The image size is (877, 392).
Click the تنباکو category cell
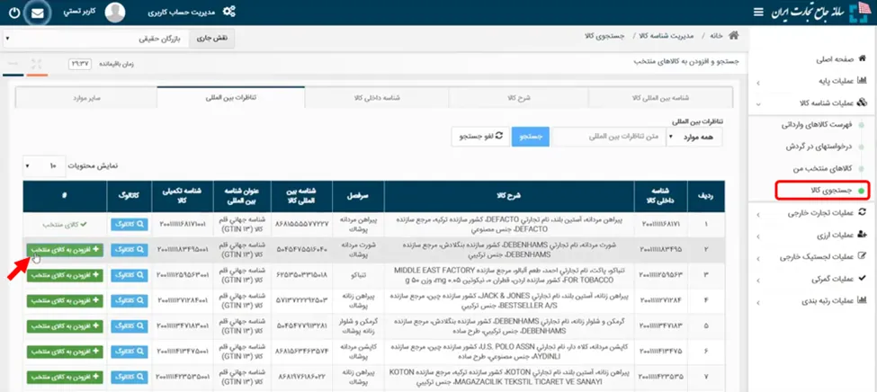(x=358, y=275)
